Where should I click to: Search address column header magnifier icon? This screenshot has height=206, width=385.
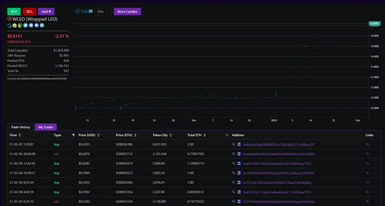pyautogui.click(x=227, y=135)
